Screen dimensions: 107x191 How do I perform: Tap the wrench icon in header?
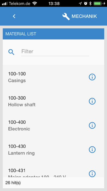pos(66,16)
